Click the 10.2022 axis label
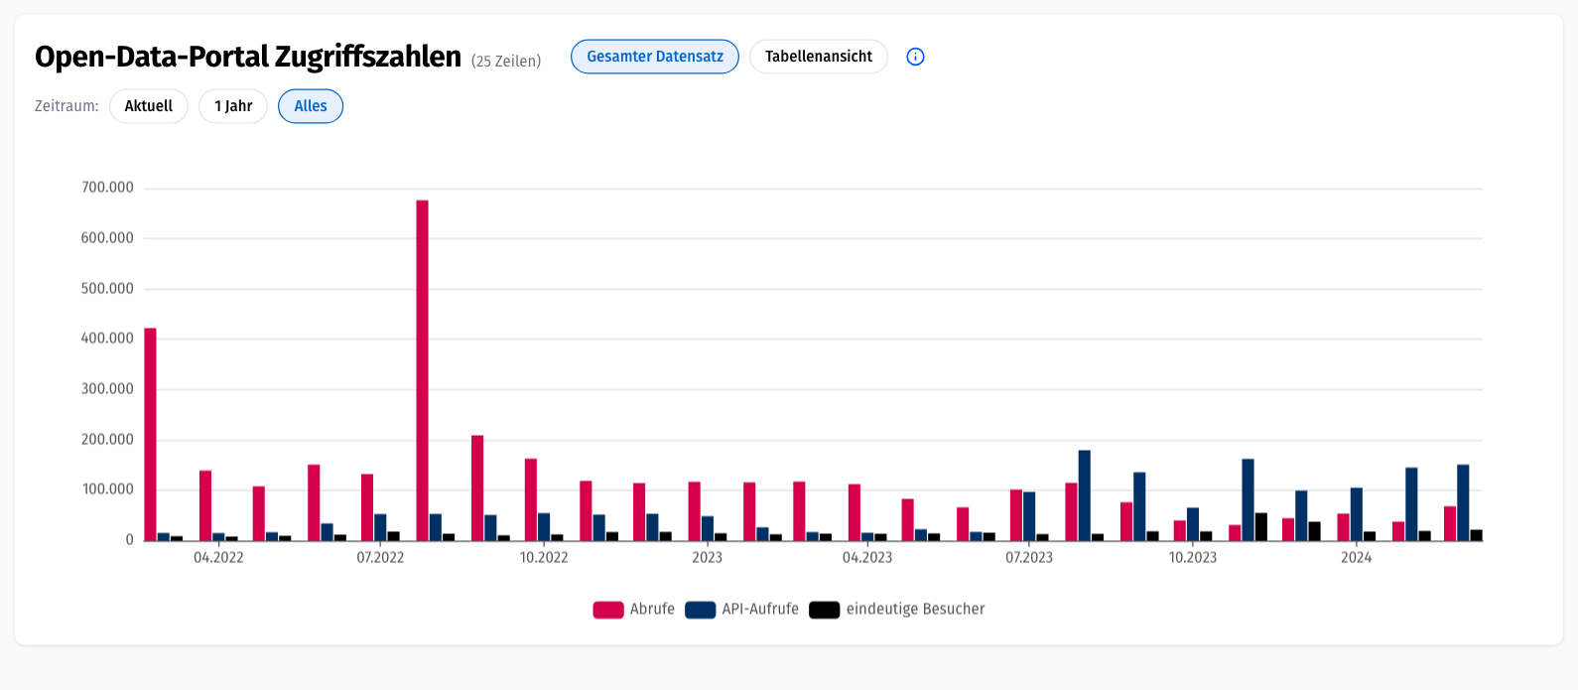The image size is (1578, 690). (x=544, y=558)
